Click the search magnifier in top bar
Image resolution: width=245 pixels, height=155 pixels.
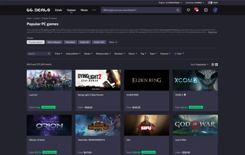click(178, 10)
